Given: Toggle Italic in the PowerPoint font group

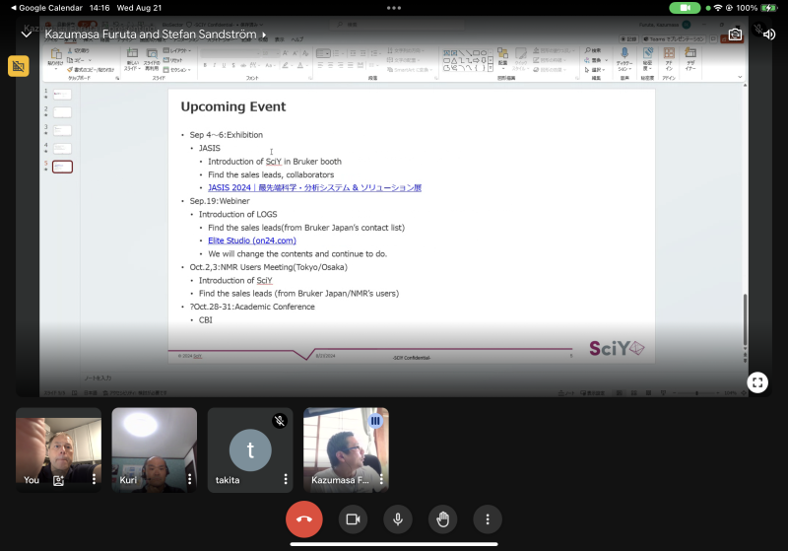Looking at the screenshot, I should tap(215, 65).
